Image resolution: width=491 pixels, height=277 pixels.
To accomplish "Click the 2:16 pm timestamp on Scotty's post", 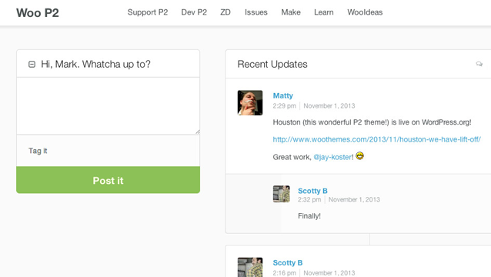I will pyautogui.click(x=284, y=273).
